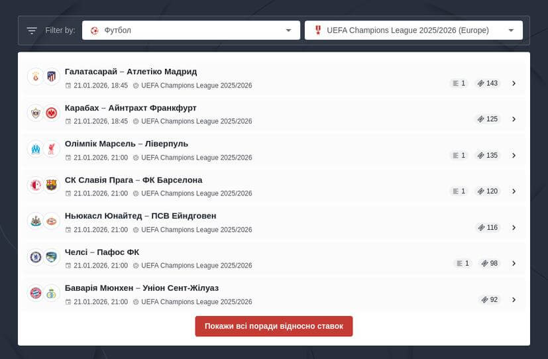This screenshot has height=359, width=548.
Task: Click the filter lines icon beside Filter by
Action: pos(32,30)
